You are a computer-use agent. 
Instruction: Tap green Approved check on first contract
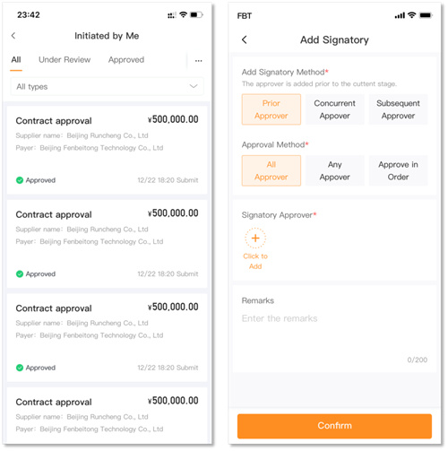[20, 180]
